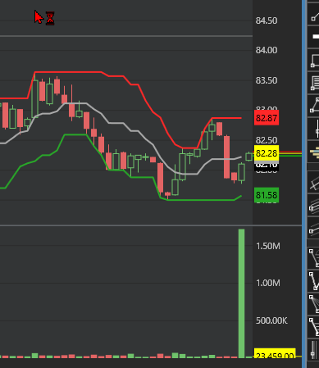
Task: Click the green 81.58 lower band label
Action: (x=267, y=195)
